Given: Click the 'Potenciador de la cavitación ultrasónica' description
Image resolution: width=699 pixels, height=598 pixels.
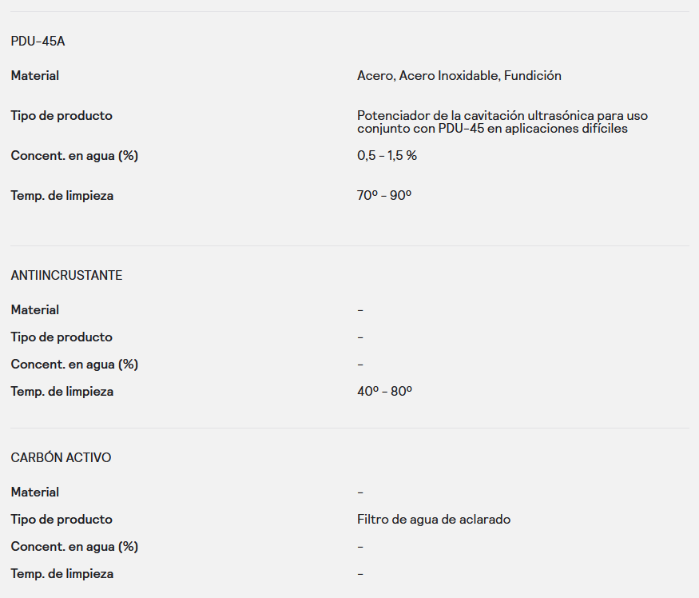Looking at the screenshot, I should tap(502, 122).
